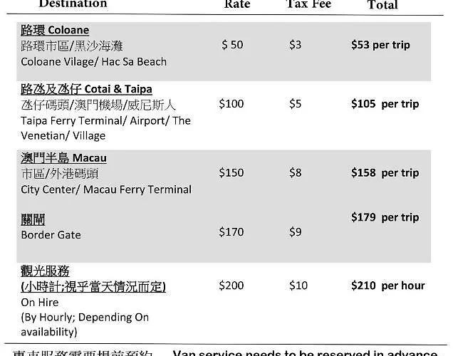
Task: Click the $170 rate value
Action: [231, 231]
